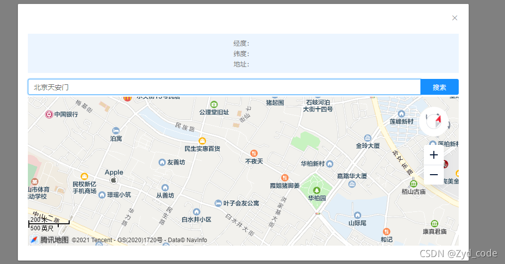This screenshot has width=505, height=264.
Task: Open the 腾讯地图 logo link
Action: pos(49,240)
